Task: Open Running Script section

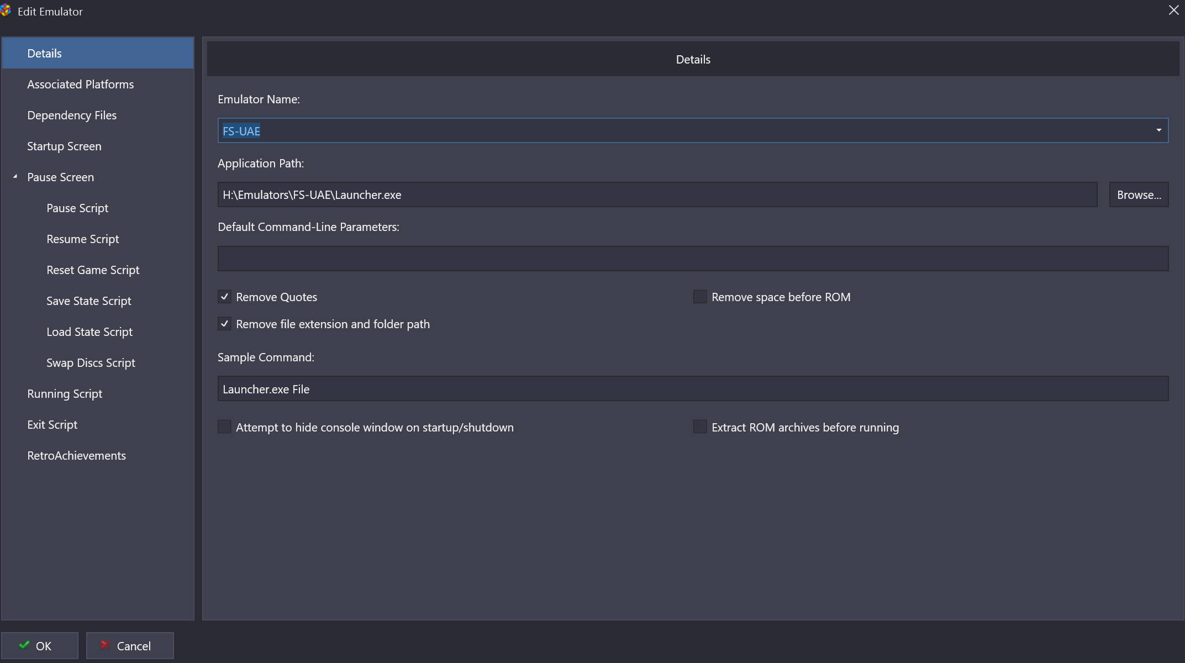Action: pos(65,393)
